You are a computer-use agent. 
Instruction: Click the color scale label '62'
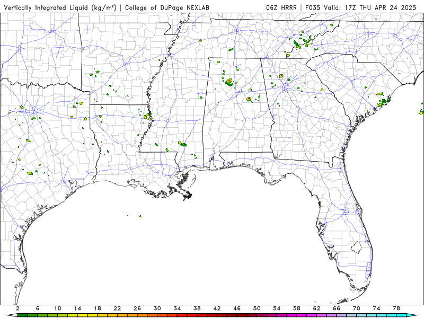(316, 308)
